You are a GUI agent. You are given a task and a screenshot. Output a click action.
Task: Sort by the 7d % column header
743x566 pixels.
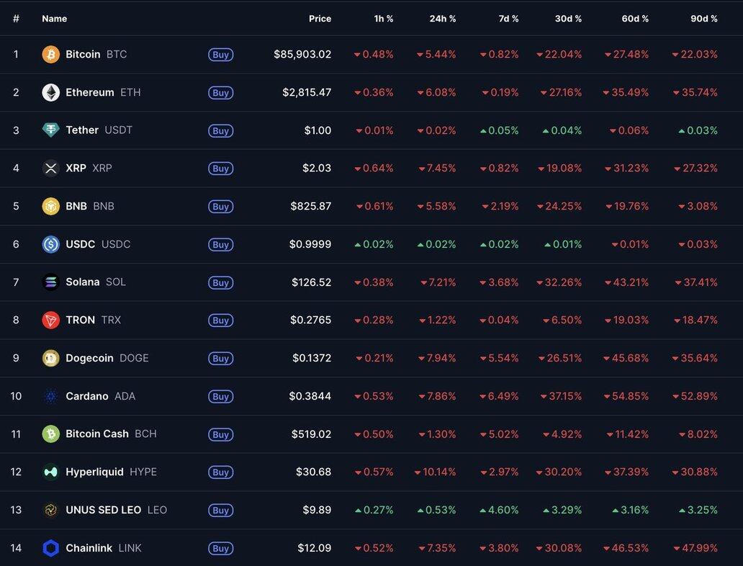508,19
